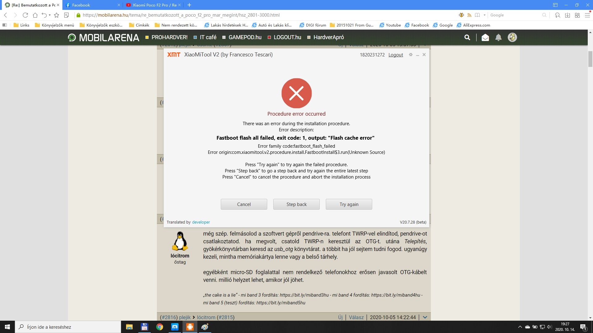Close the Facebook tab
The width and height of the screenshot is (593, 333).
pyautogui.click(x=119, y=5)
